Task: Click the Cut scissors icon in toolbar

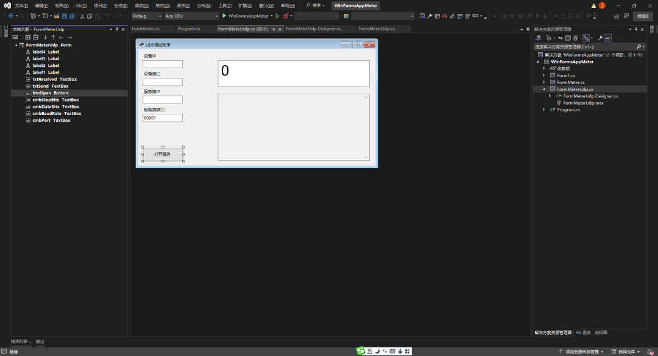Action: (x=82, y=16)
